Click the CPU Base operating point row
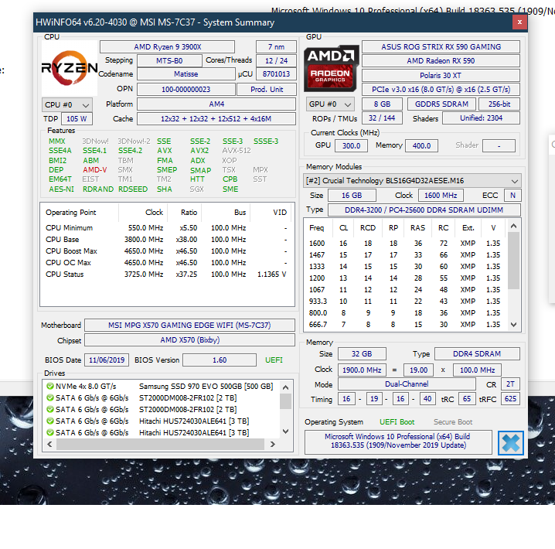The width and height of the screenshot is (555, 549). (167, 239)
